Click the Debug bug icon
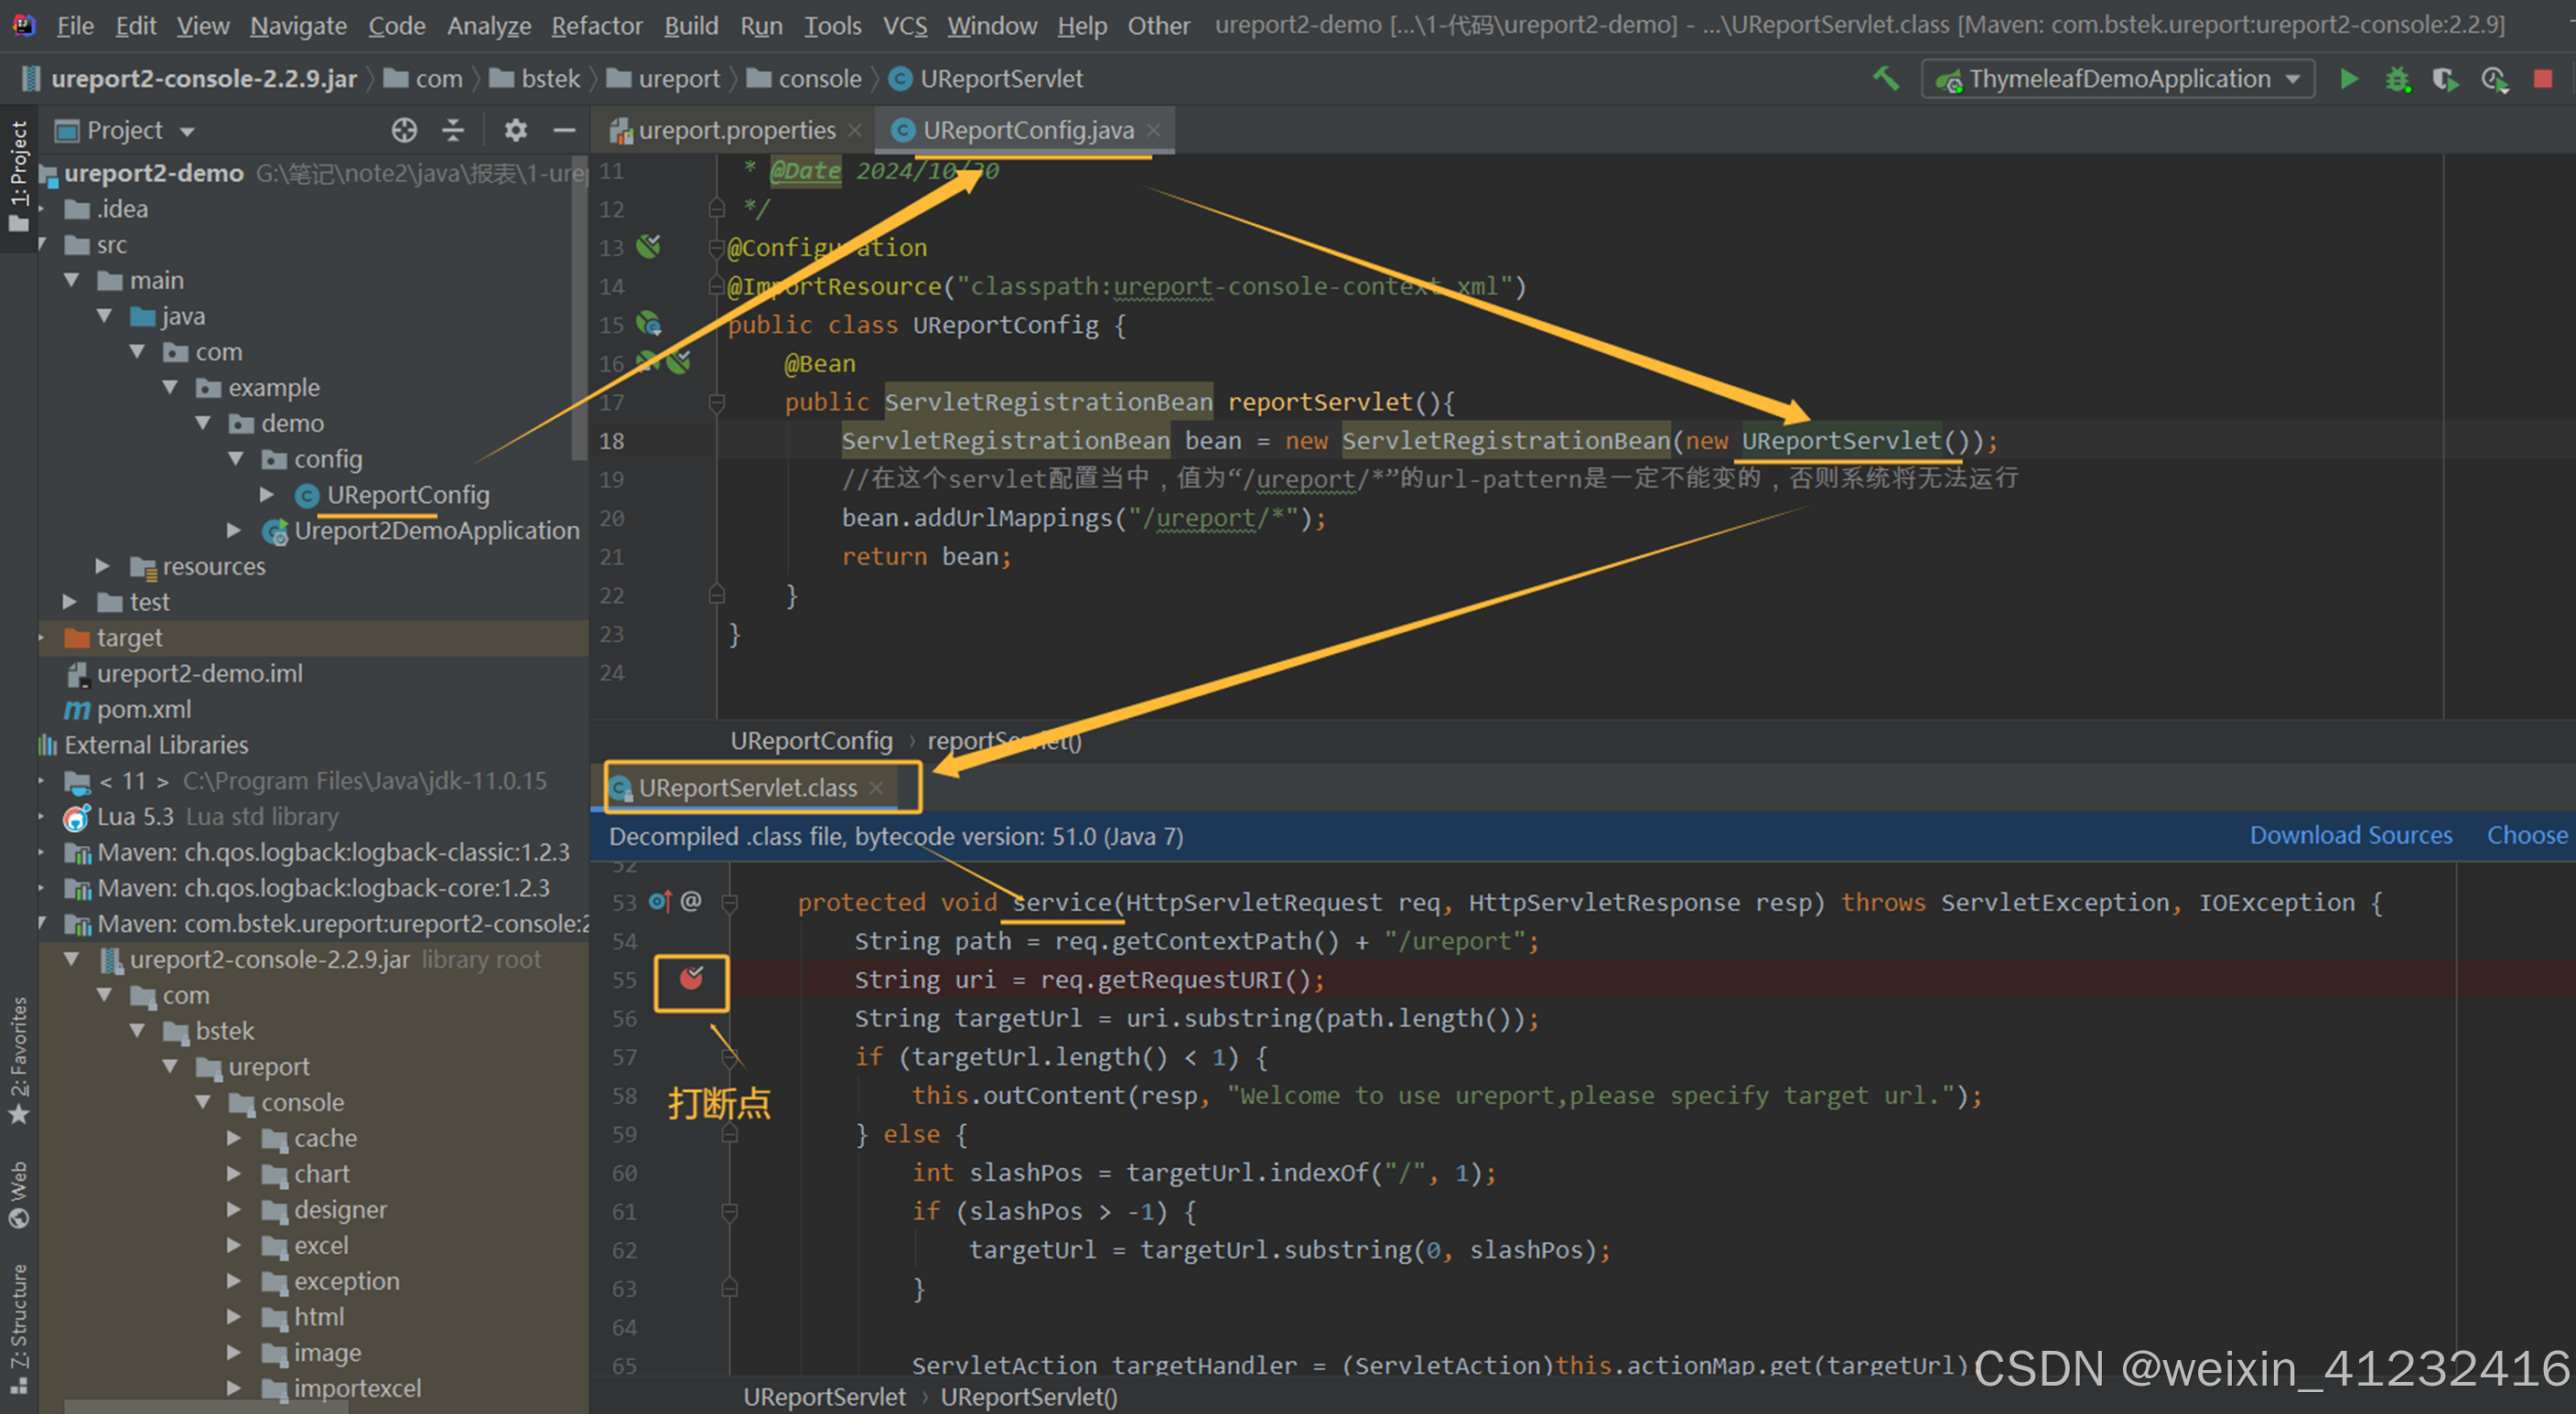 (x=2398, y=79)
